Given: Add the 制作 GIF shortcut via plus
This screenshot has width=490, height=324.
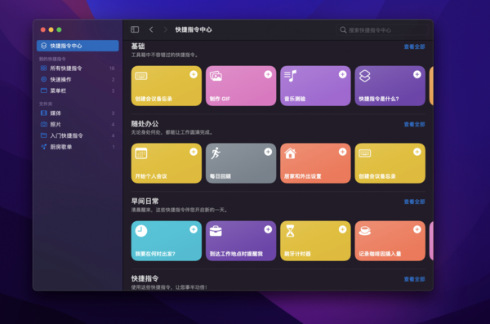Looking at the screenshot, I should [x=268, y=74].
